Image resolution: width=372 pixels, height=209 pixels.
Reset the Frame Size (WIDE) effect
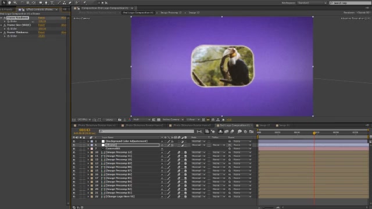pos(41,25)
